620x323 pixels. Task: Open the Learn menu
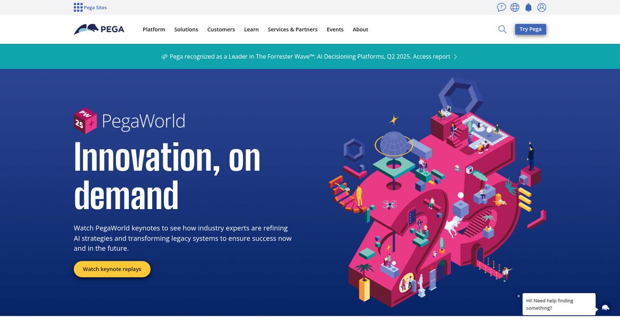coord(251,29)
